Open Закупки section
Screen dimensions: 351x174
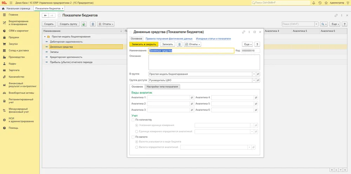(13, 44)
